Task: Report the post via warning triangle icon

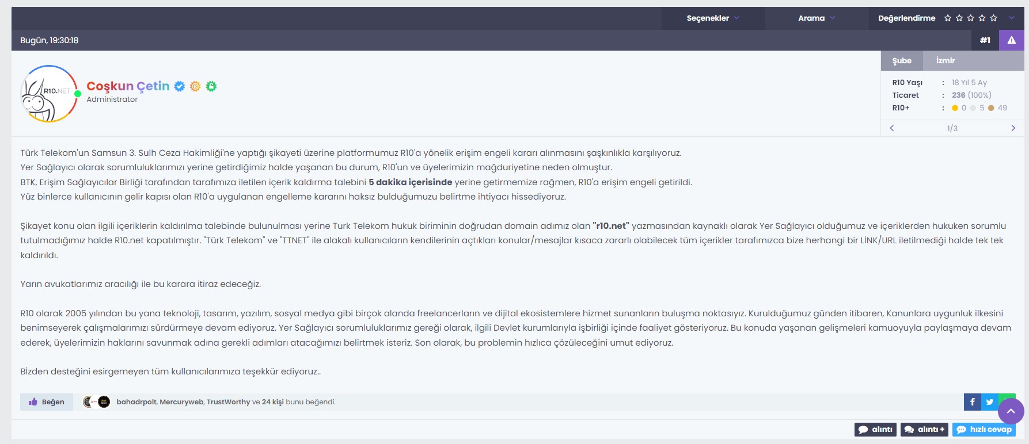Action: (x=1012, y=40)
